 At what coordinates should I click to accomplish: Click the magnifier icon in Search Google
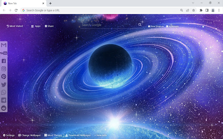tap(140, 25)
